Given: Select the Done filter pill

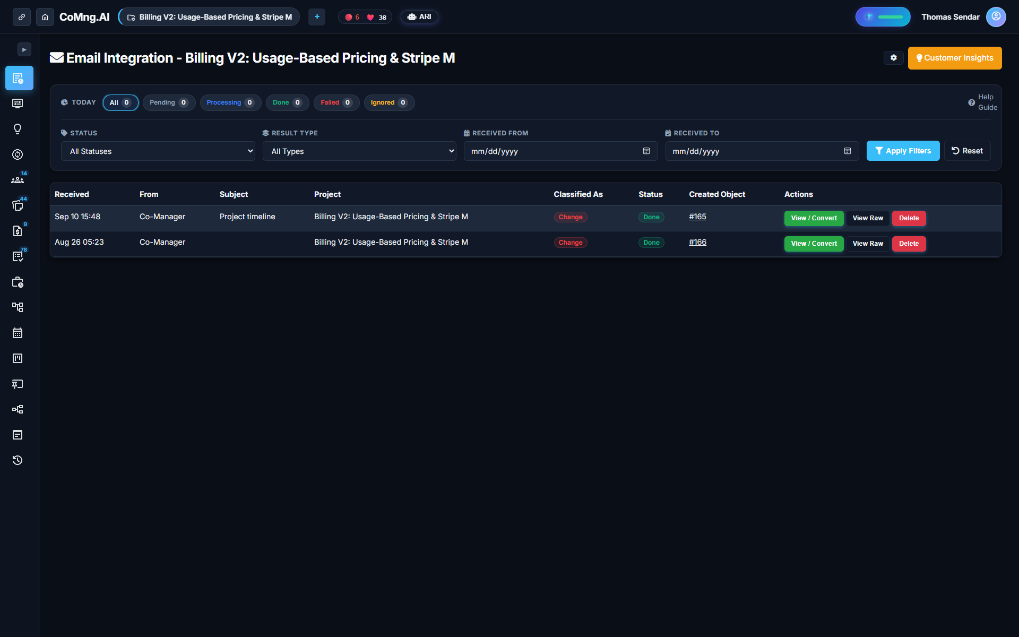Looking at the screenshot, I should point(287,102).
